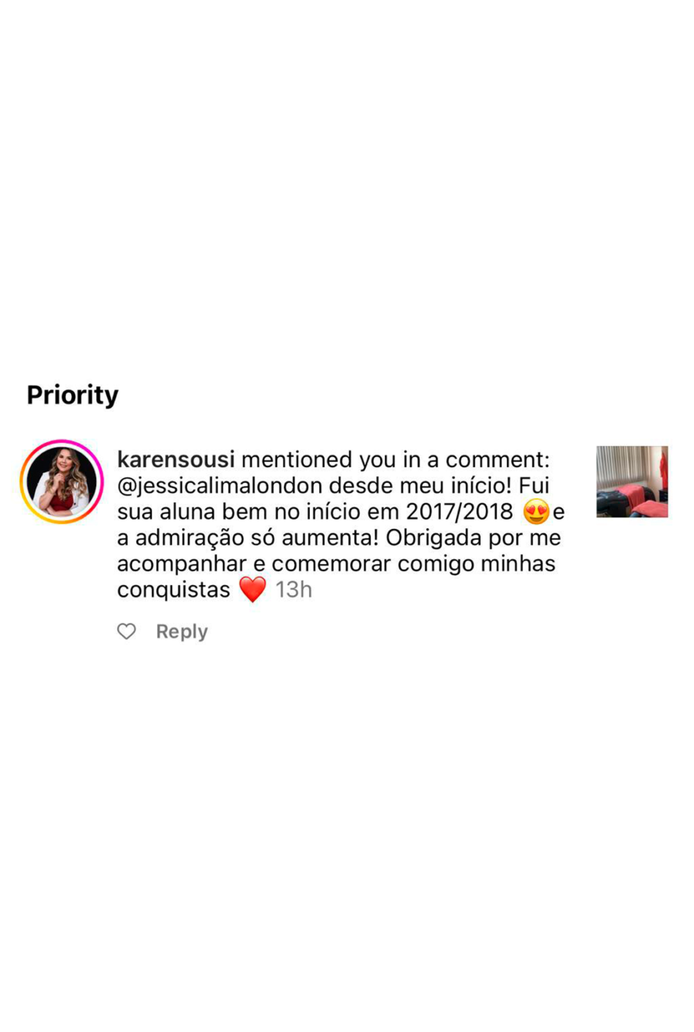Open the karensousi username link
This screenshot has width=694, height=1032.
point(176,460)
